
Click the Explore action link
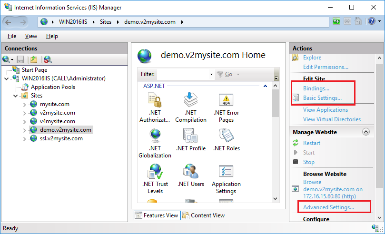(x=312, y=58)
